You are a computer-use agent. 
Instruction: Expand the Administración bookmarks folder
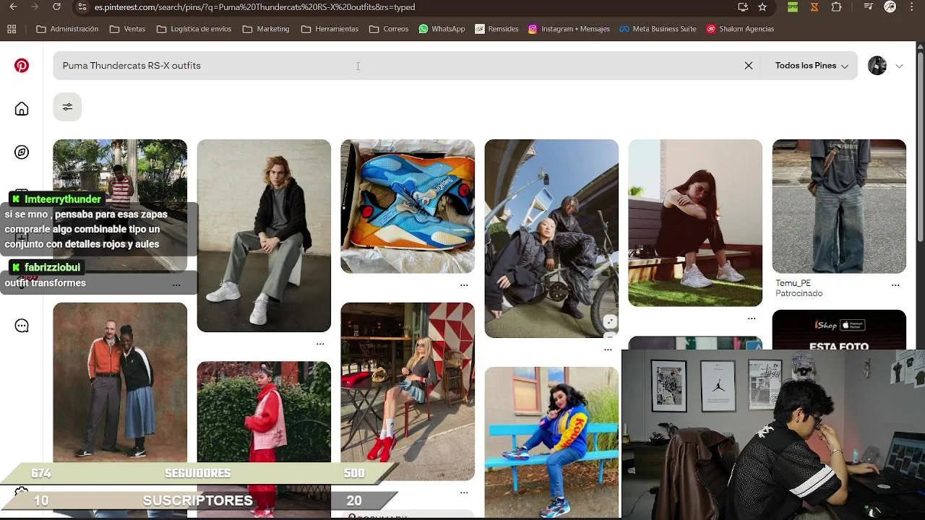(67, 29)
